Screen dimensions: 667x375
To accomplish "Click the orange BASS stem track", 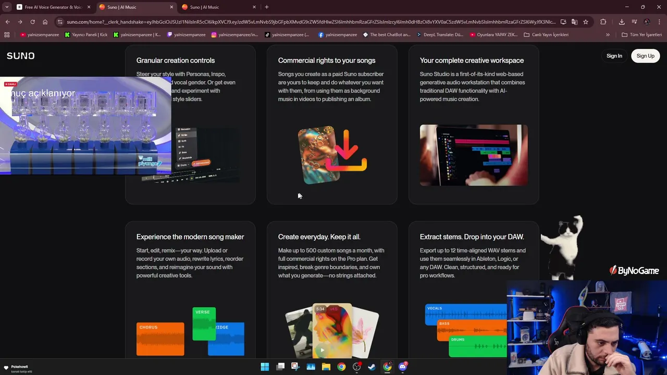I will pyautogui.click(x=472, y=330).
